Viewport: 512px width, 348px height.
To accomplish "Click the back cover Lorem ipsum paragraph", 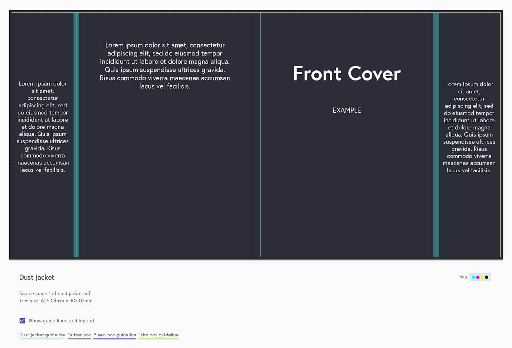I will click(x=165, y=66).
